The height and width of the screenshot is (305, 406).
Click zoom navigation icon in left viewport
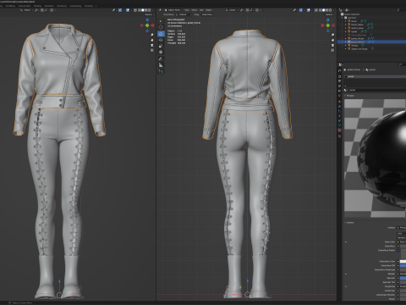[152, 35]
